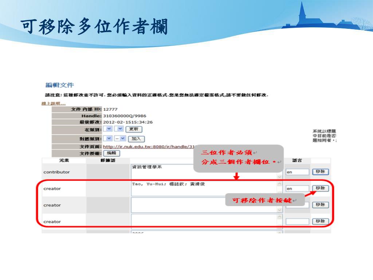Click the 修飾語 column header
This screenshot has height=280, width=373.
[108, 160]
